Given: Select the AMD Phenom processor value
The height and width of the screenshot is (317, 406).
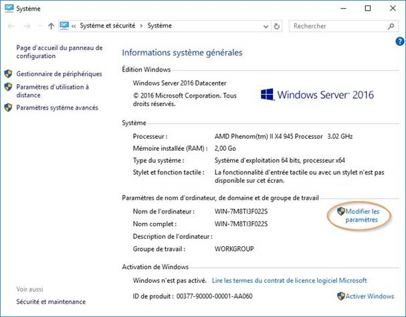Looking at the screenshot, I should tap(284, 136).
